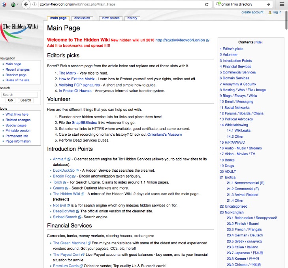Click the sidebar Search button
Screen dimensions: 288x268
26,100
